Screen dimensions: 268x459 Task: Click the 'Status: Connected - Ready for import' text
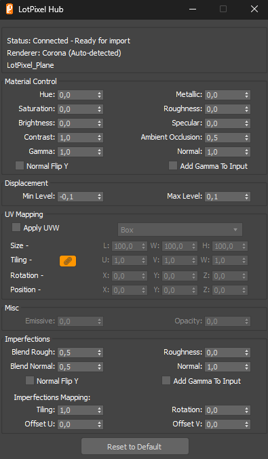pyautogui.click(x=69, y=41)
